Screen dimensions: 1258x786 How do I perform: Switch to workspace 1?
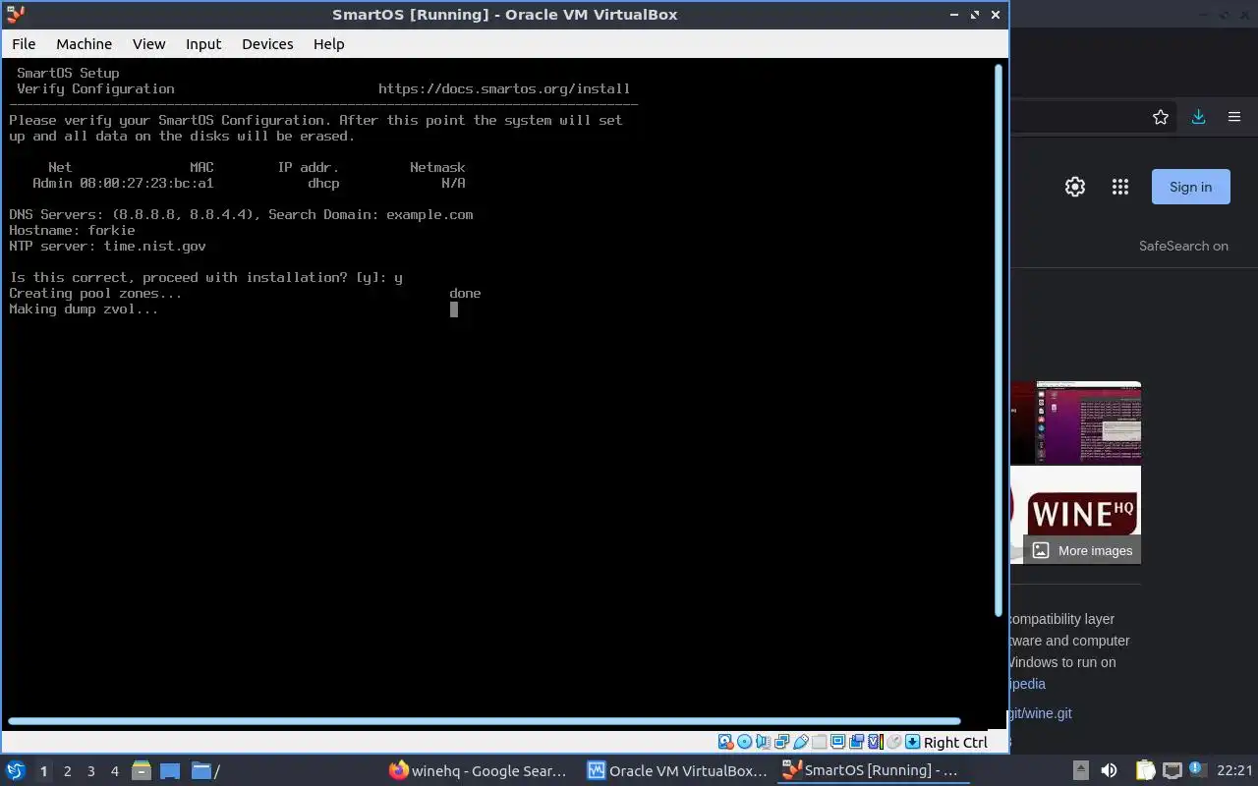(x=43, y=771)
